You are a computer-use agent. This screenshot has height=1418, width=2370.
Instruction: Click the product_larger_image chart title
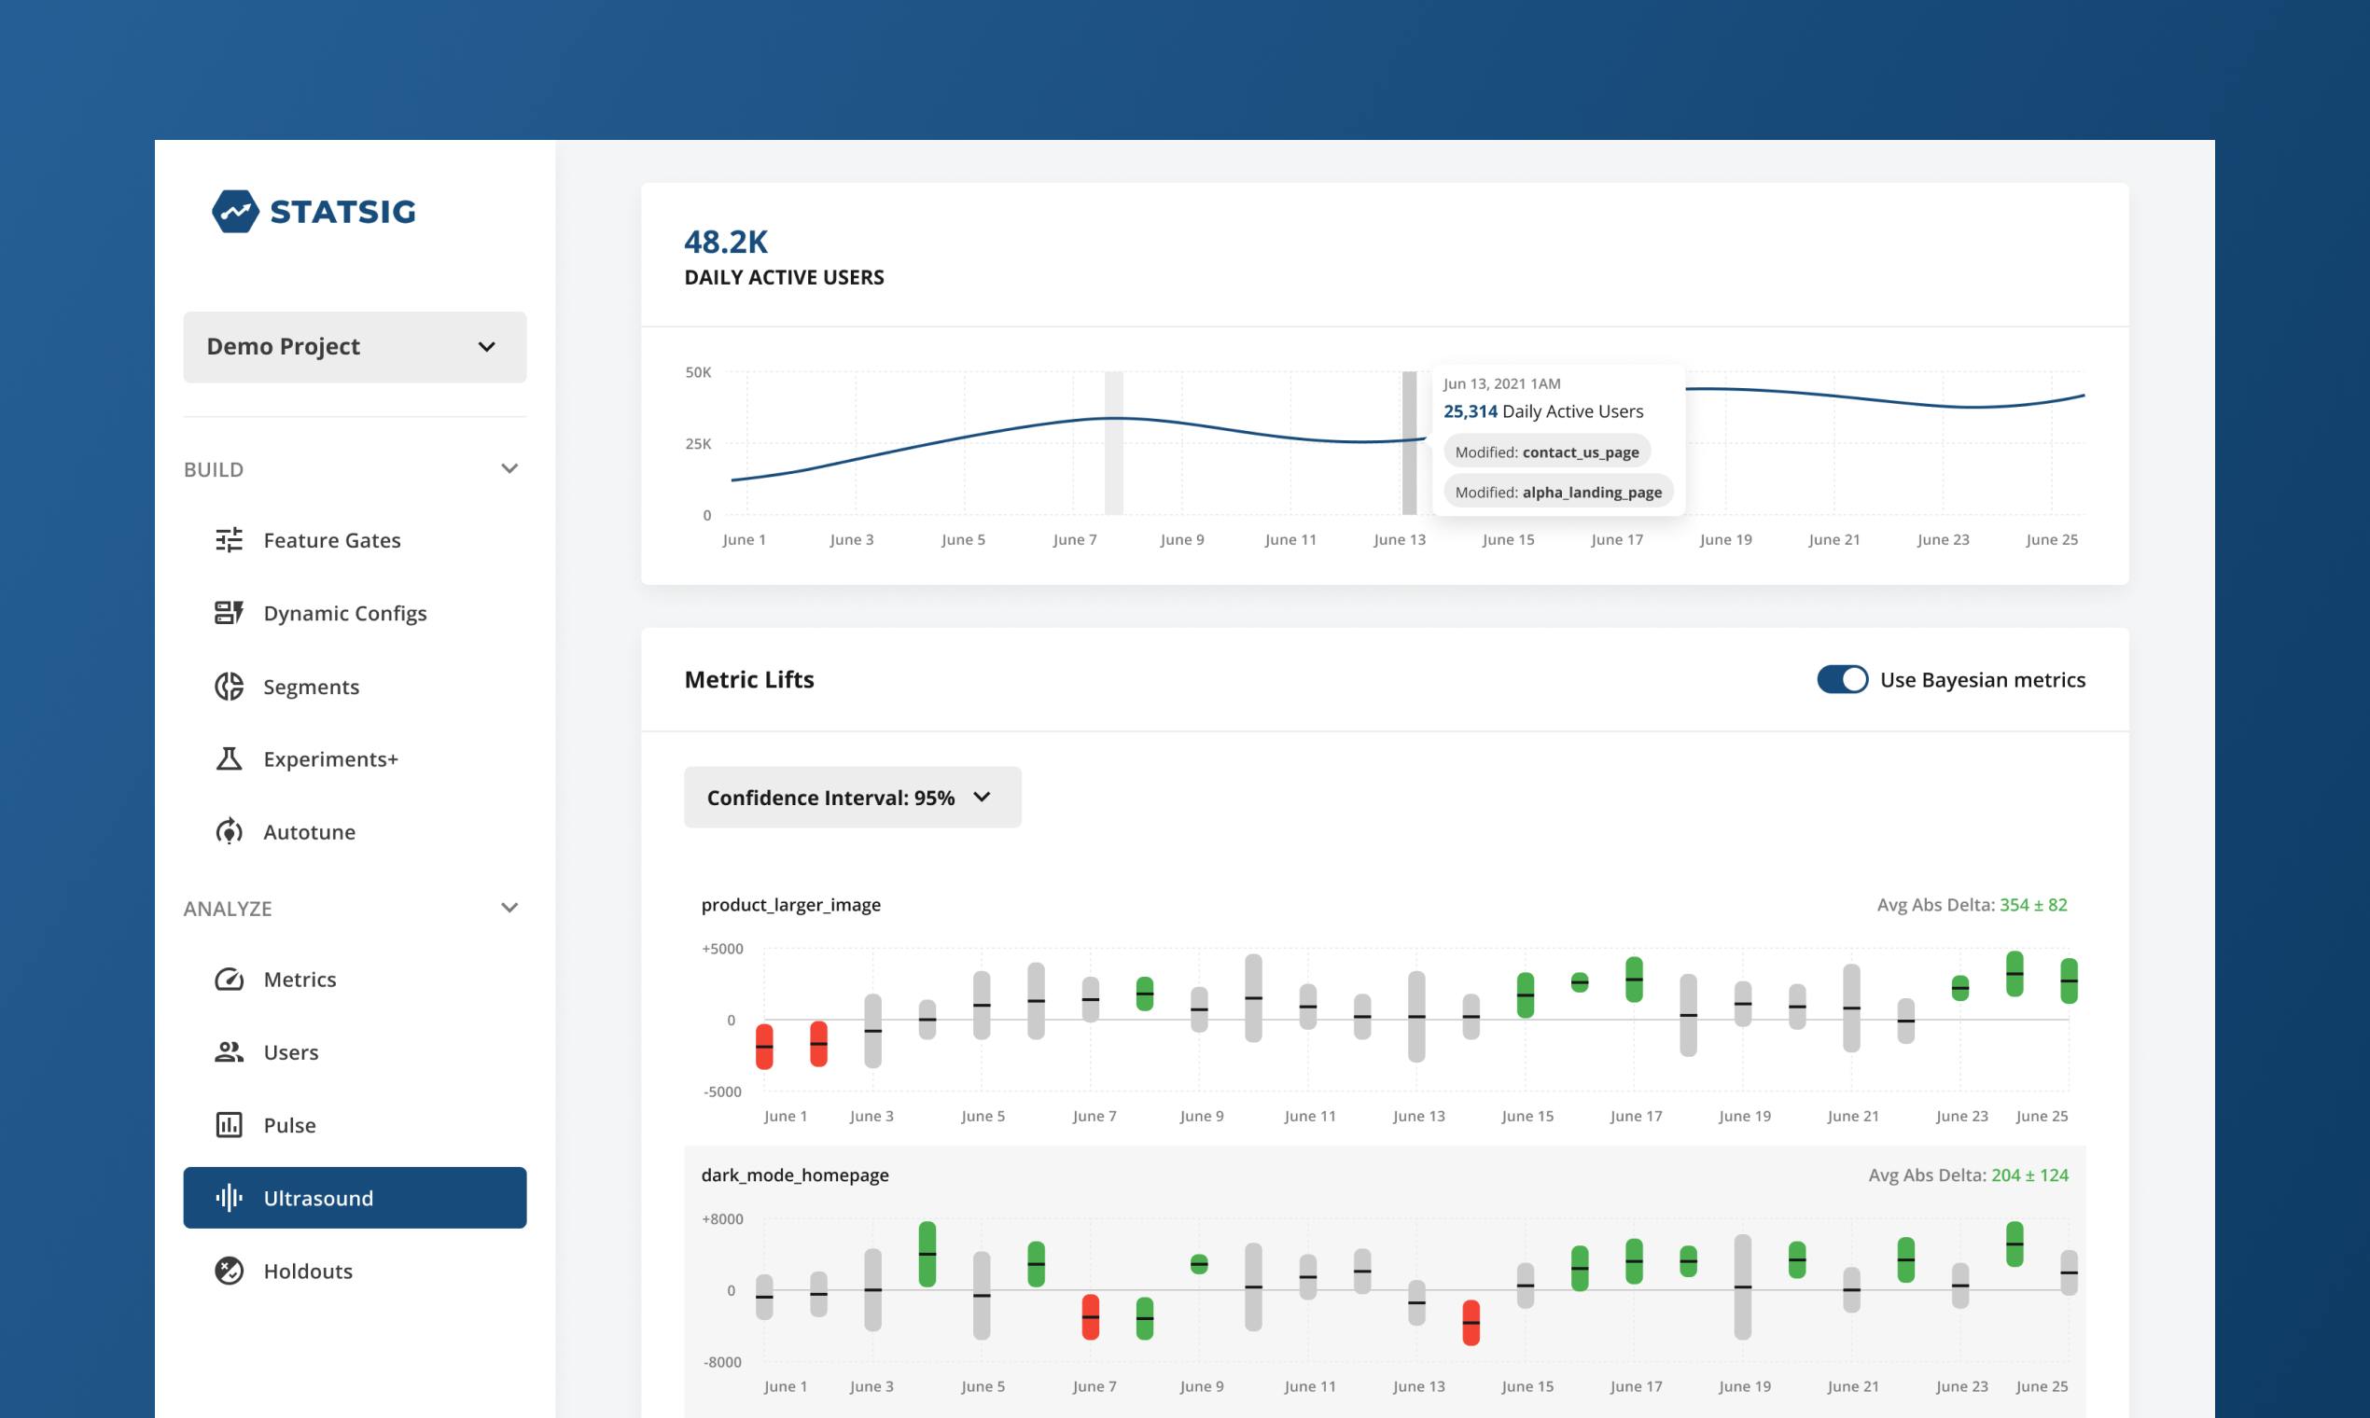click(x=791, y=904)
